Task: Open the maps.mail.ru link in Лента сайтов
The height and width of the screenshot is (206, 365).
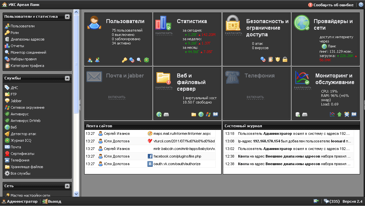Action: click(182, 133)
